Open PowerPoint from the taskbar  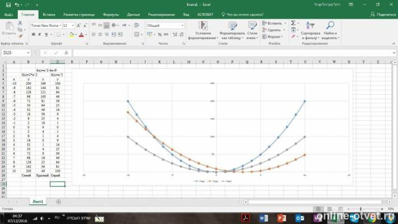(x=282, y=218)
